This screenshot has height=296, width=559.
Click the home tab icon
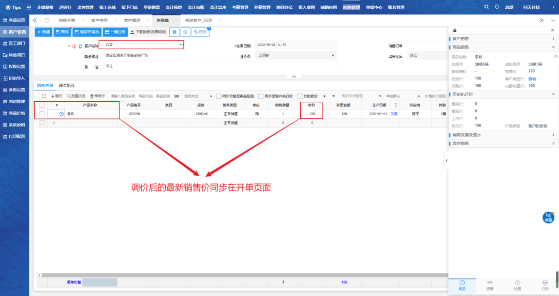point(47,20)
